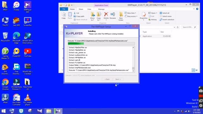Image resolution: width=203 pixels, height=114 pixels.
Task: Open Wondershare Filmora 11 shortcut
Action: pos(16,84)
